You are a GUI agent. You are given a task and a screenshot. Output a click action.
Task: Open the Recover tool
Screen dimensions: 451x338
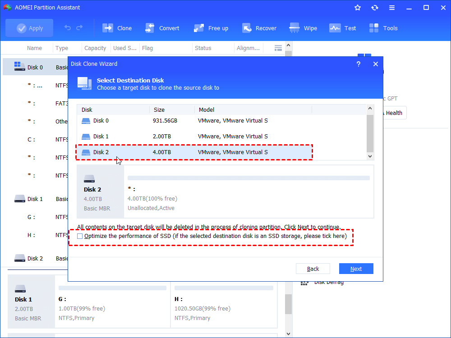point(259,28)
